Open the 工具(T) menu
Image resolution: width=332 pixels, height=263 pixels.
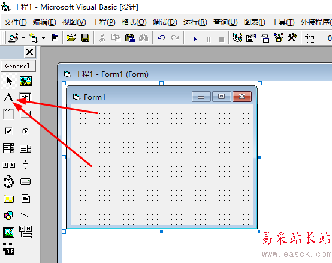[283, 22]
